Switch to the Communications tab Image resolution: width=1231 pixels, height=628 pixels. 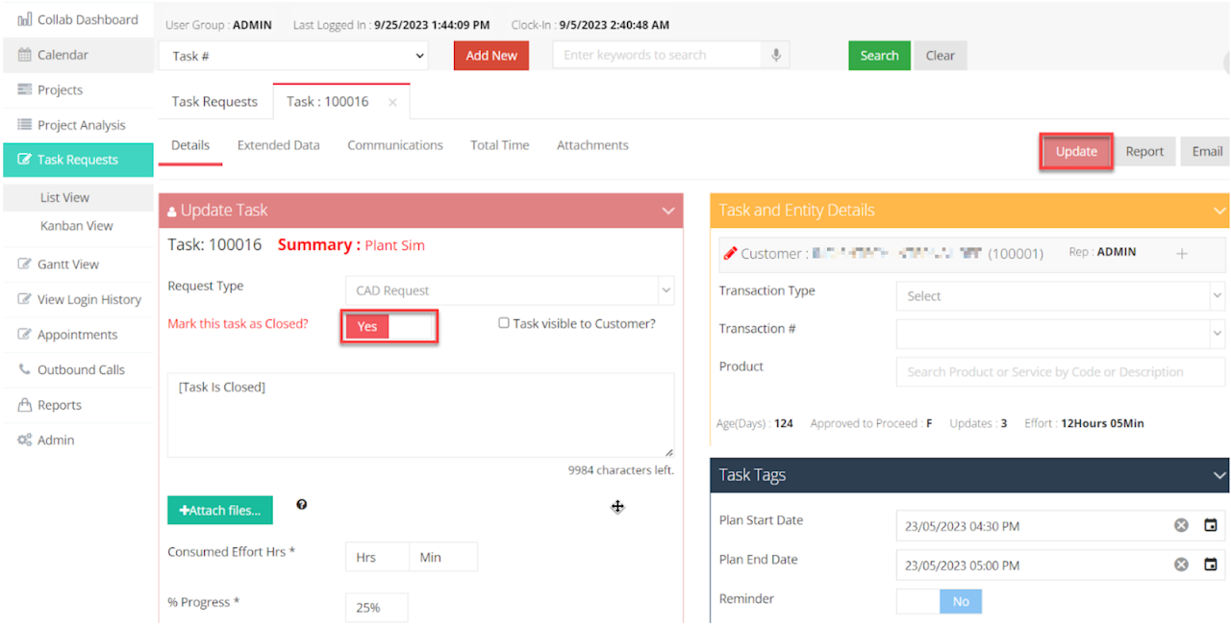[394, 145]
